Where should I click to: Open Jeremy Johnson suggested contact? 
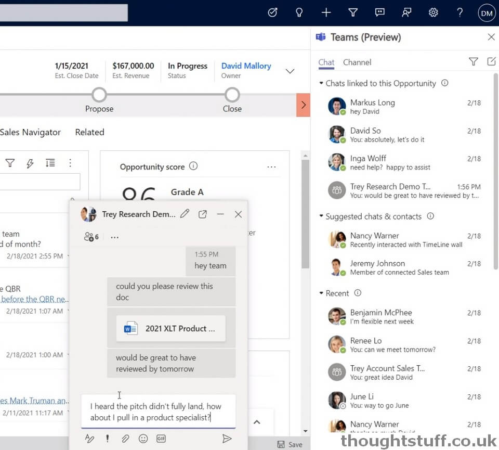coord(404,267)
